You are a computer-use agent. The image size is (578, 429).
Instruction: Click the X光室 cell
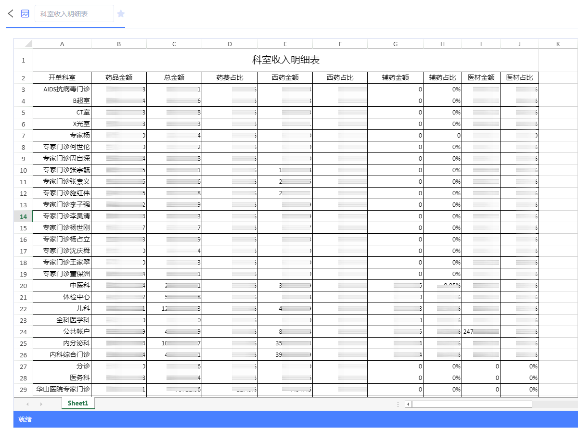pyautogui.click(x=62, y=124)
